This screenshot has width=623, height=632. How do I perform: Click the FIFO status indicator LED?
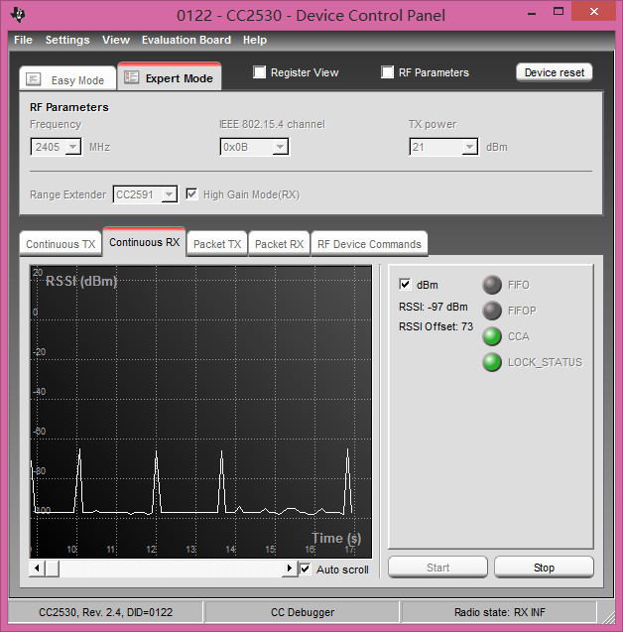[x=492, y=285]
